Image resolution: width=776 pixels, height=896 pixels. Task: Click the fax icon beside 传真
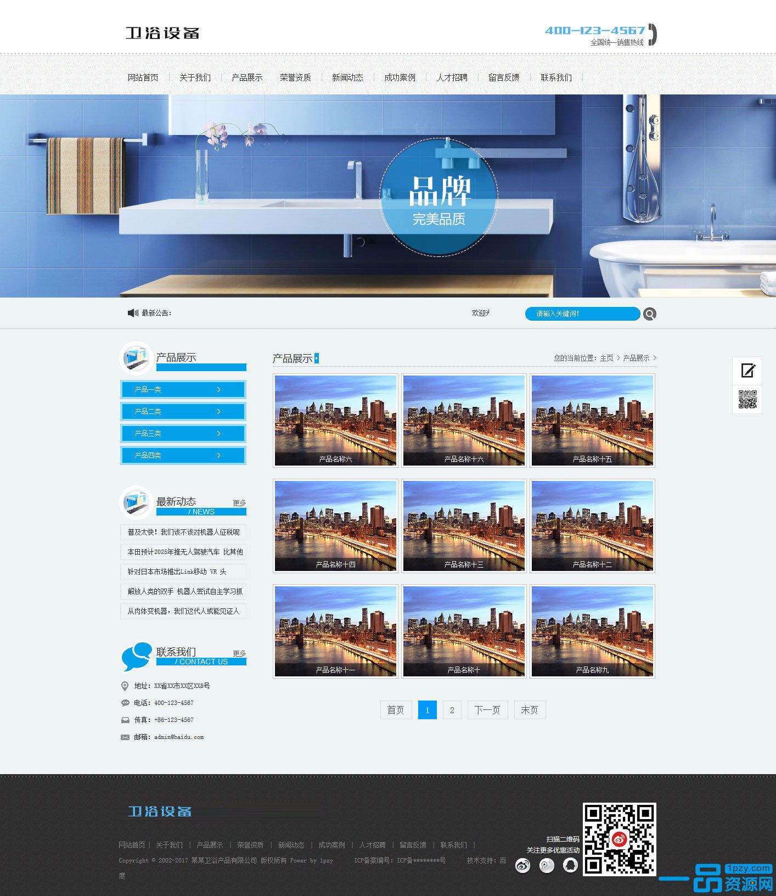125,720
